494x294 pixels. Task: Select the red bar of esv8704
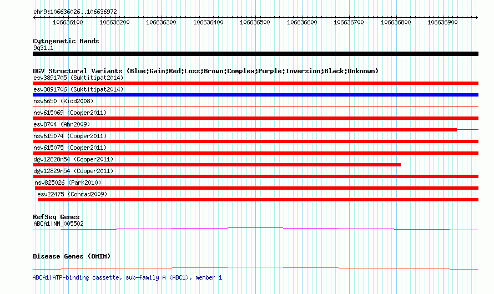tap(245, 130)
